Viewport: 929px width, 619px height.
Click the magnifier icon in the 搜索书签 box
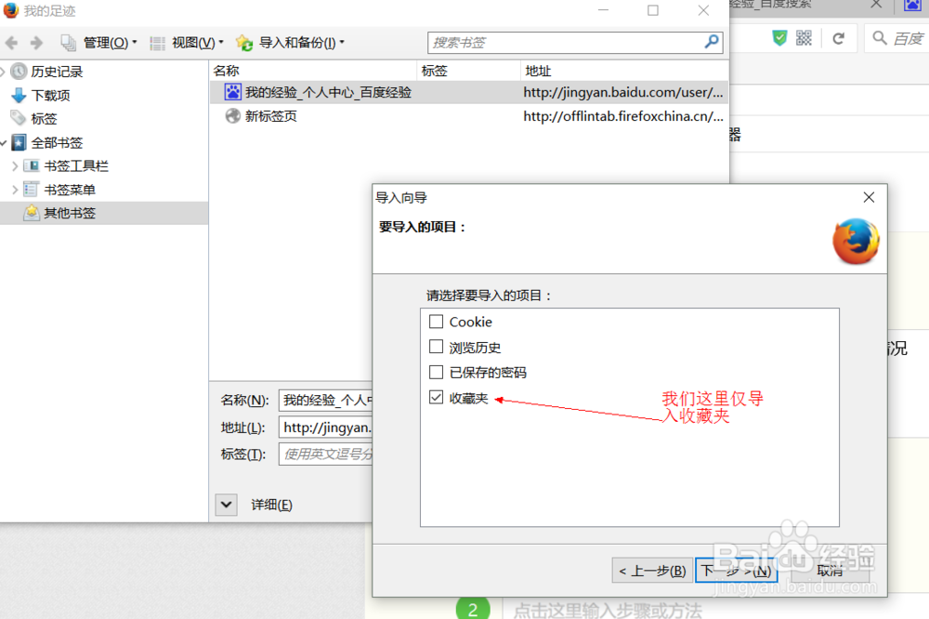(711, 42)
